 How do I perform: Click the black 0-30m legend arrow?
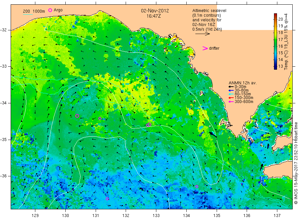pos(231,87)
